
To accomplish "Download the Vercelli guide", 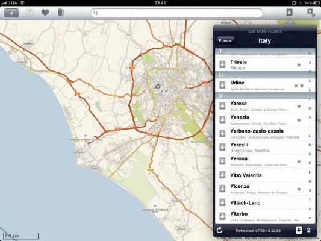I will pos(222,147).
